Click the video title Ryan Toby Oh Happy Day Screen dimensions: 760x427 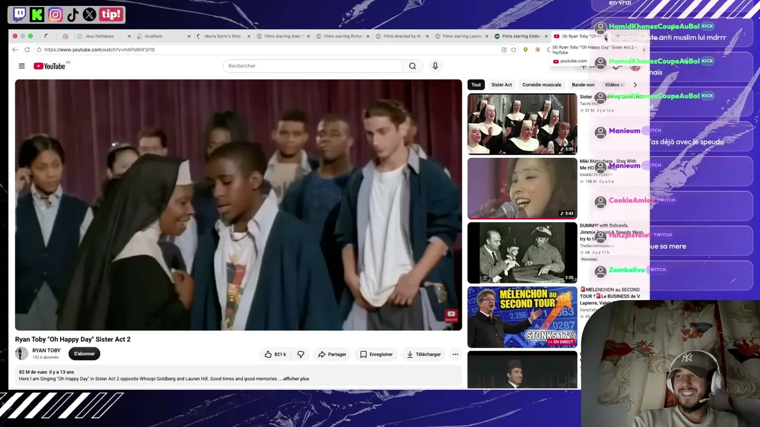coord(73,339)
